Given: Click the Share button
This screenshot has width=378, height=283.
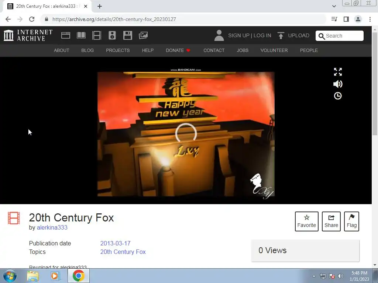Looking at the screenshot, I should coord(331,221).
